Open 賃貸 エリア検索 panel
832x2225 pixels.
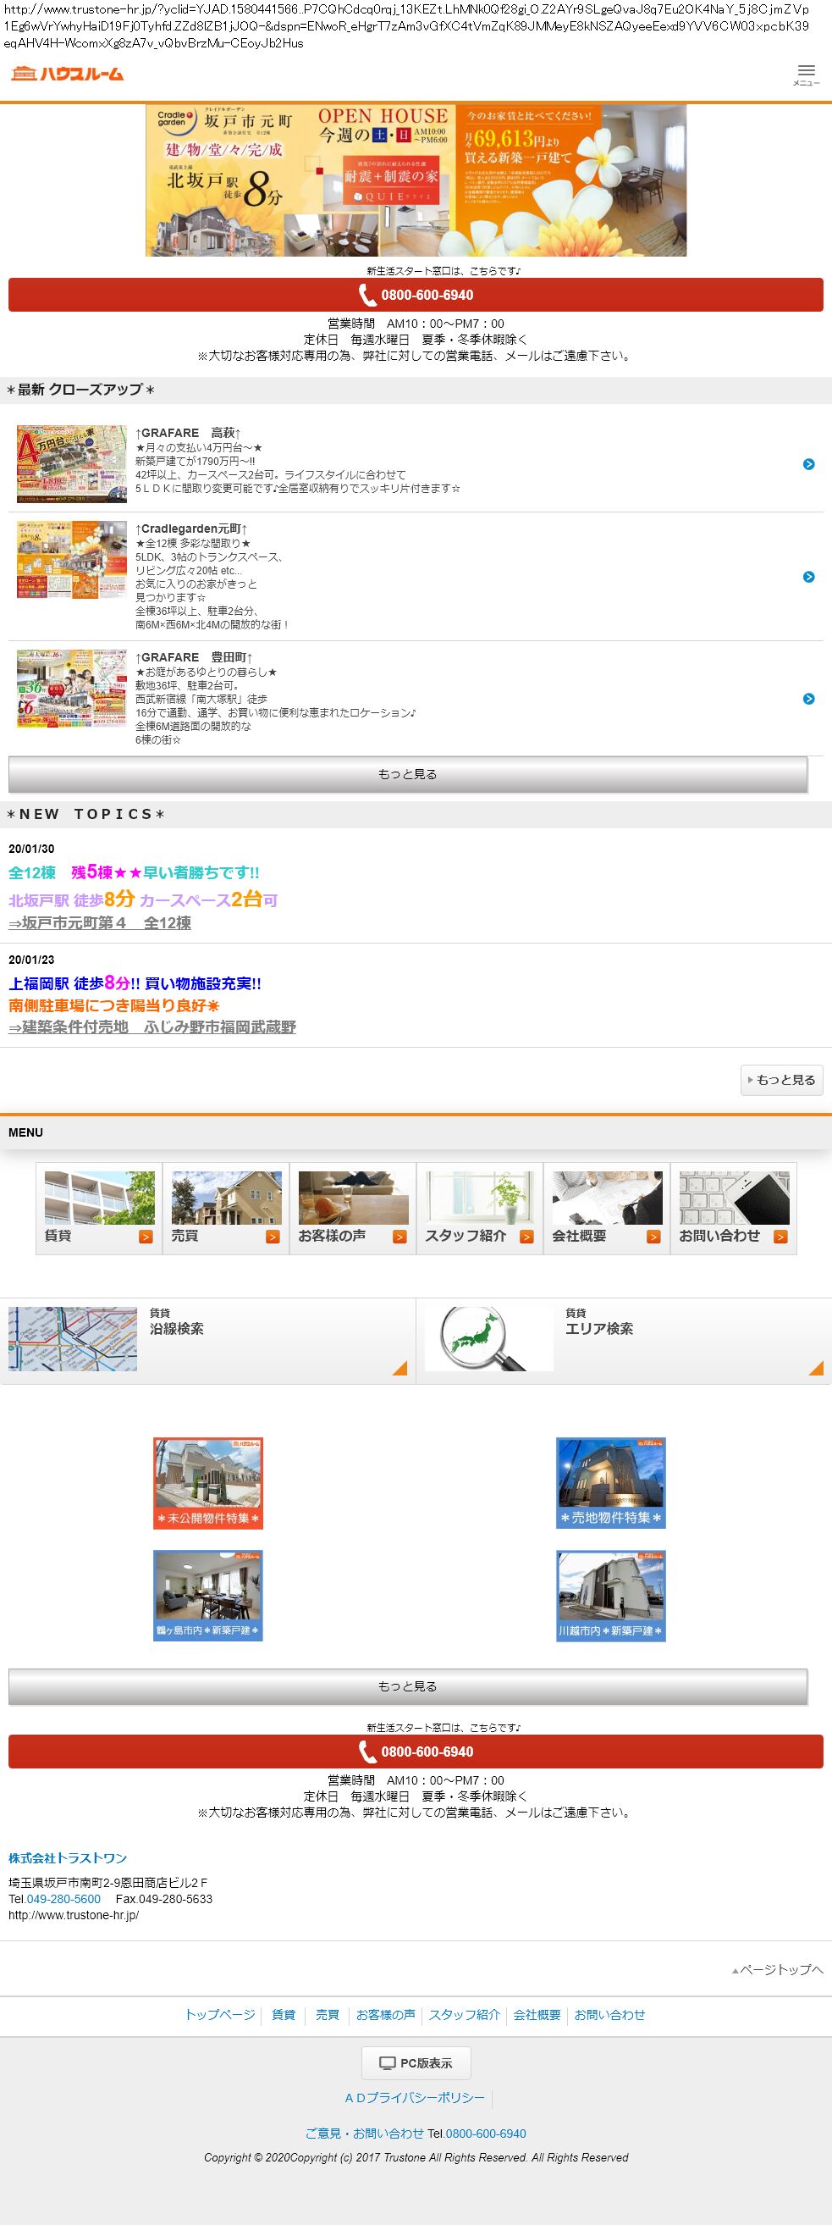tap(624, 1341)
